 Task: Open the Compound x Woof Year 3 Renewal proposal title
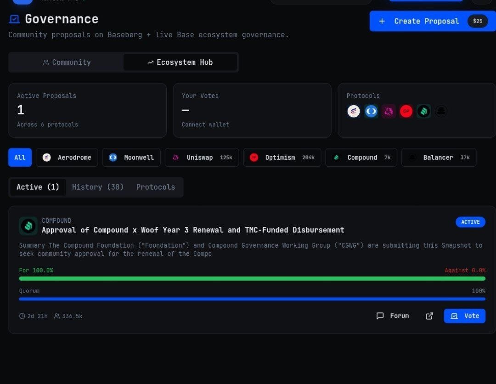[193, 230]
